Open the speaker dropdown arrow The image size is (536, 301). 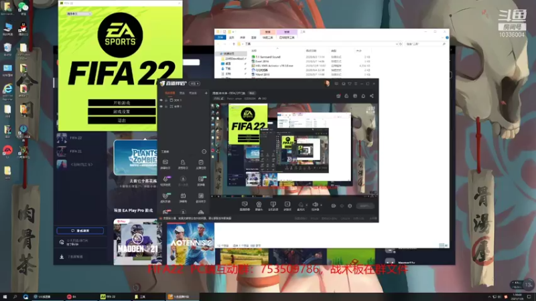321,205
